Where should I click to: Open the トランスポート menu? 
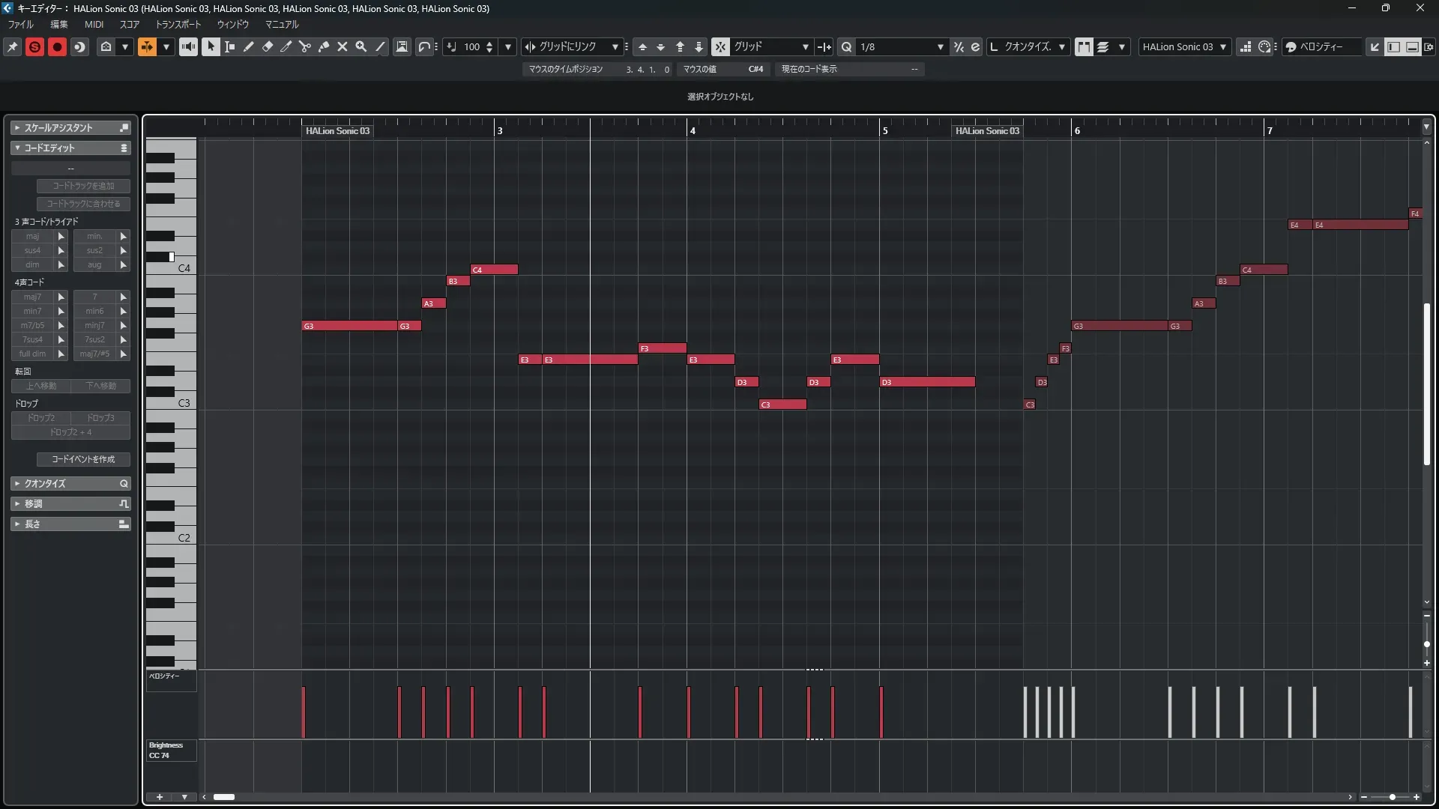tap(178, 24)
